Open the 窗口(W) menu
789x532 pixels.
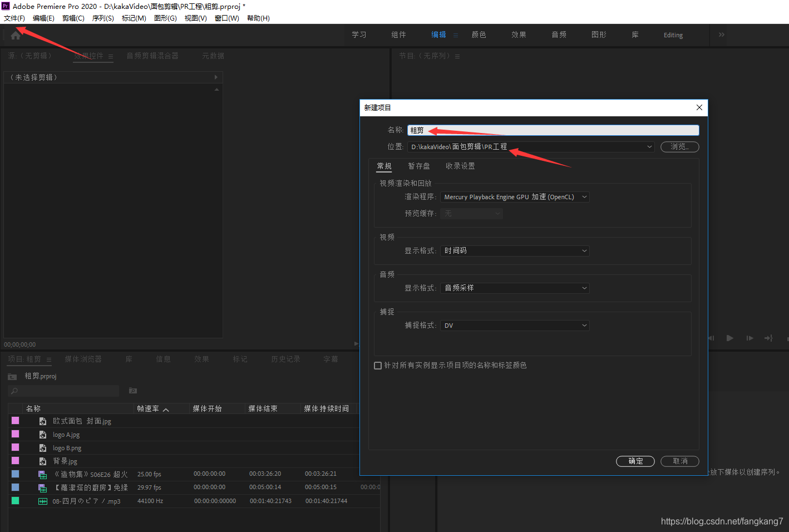(x=227, y=18)
